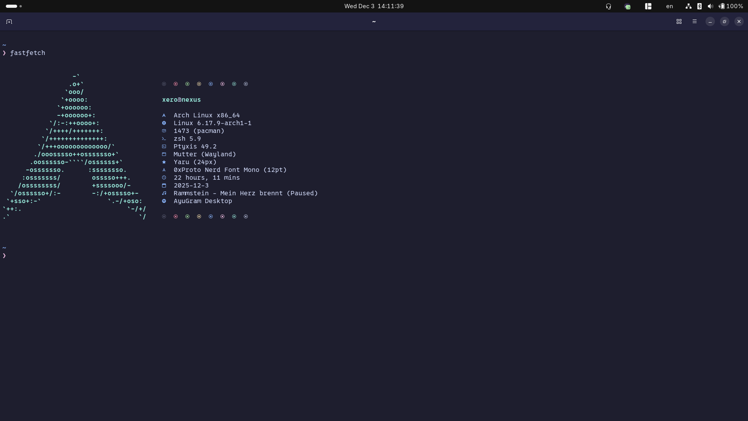748x421 pixels.
Task: Click the headphones indicator in the top panel
Action: pos(609,6)
